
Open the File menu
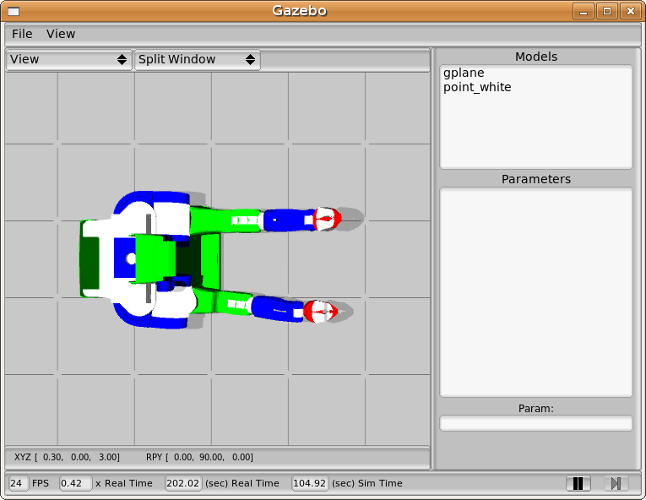click(x=22, y=34)
